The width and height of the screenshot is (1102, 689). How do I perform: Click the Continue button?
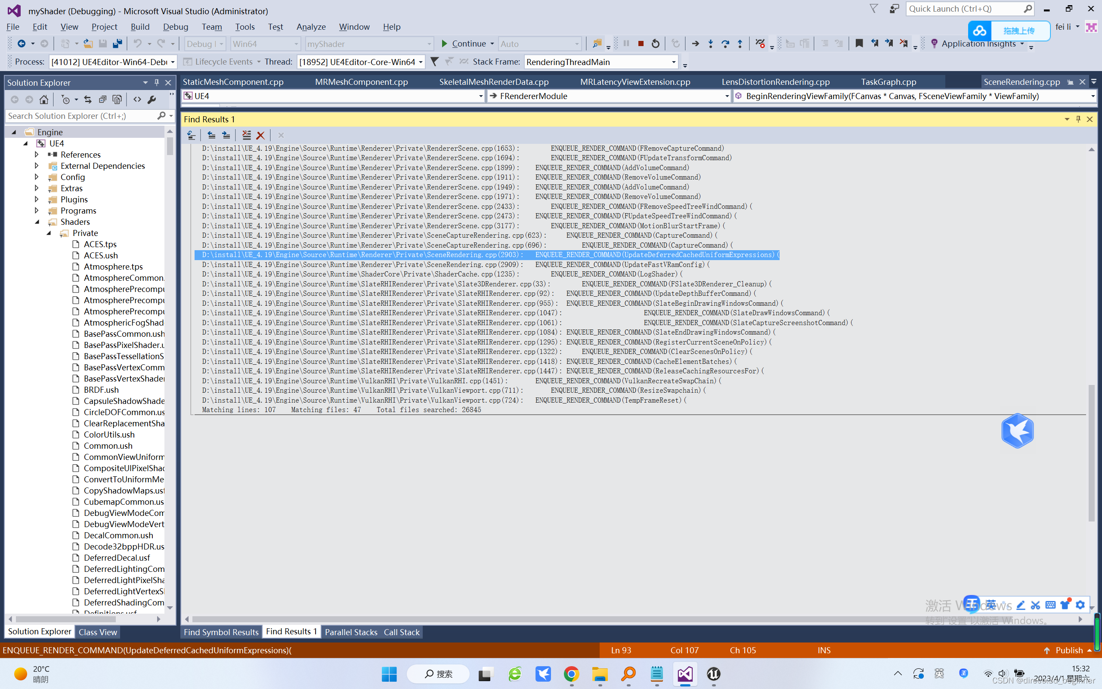pos(464,44)
